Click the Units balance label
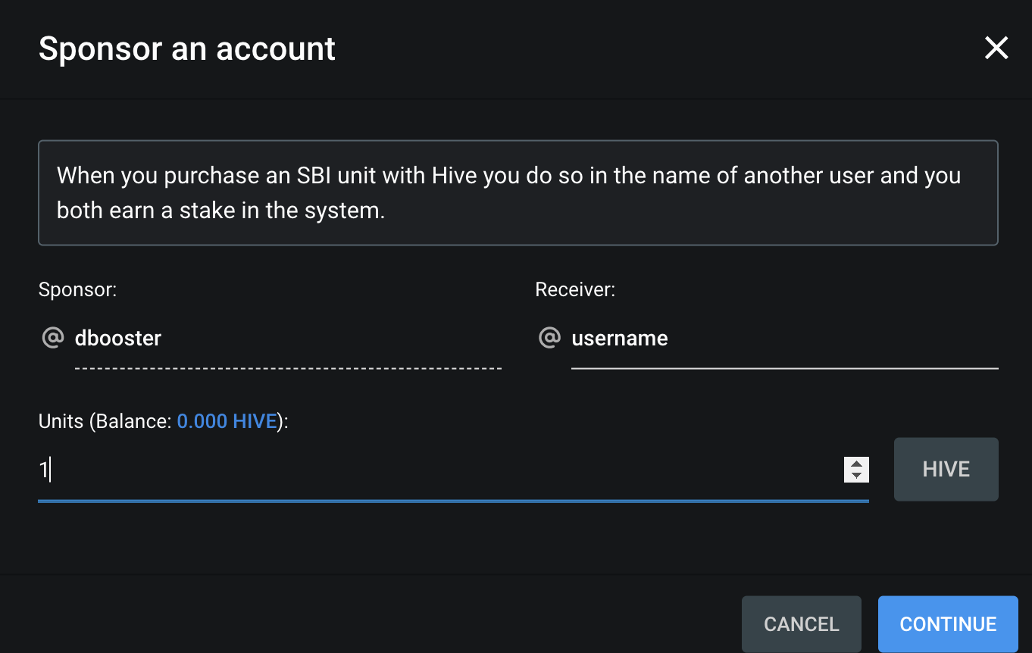 [164, 421]
